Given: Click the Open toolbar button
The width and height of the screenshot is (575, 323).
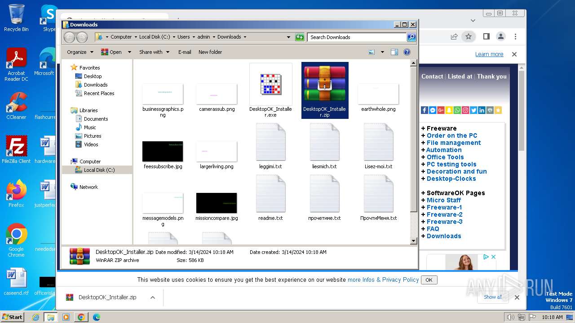Looking at the screenshot, I should pos(112,52).
